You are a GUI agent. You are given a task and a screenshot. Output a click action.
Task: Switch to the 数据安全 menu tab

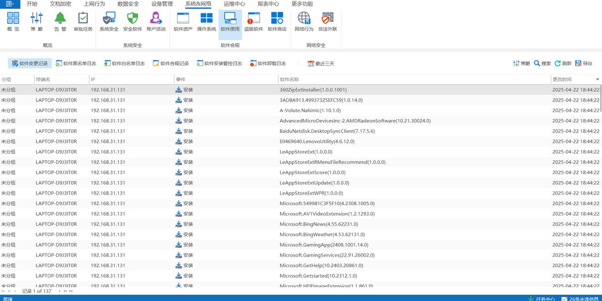coord(128,4)
